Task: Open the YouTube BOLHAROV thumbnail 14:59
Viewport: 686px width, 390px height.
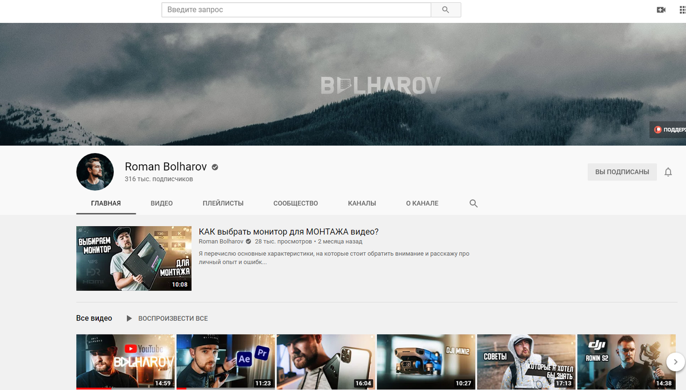Action: point(126,362)
